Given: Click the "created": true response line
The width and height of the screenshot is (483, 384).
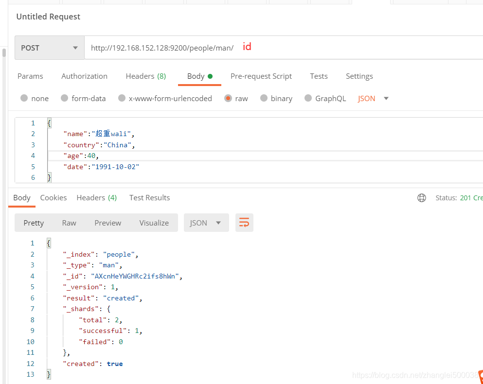Looking at the screenshot, I should pos(93,364).
